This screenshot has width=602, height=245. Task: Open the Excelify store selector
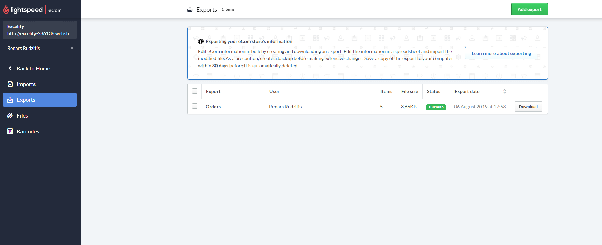[x=40, y=30]
